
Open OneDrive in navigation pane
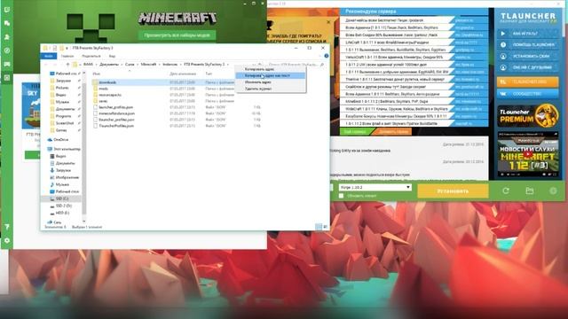[58, 140]
